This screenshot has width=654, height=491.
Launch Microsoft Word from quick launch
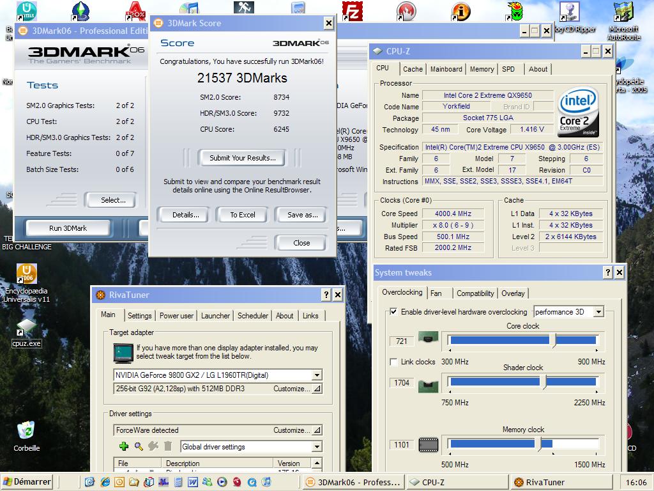[192, 482]
